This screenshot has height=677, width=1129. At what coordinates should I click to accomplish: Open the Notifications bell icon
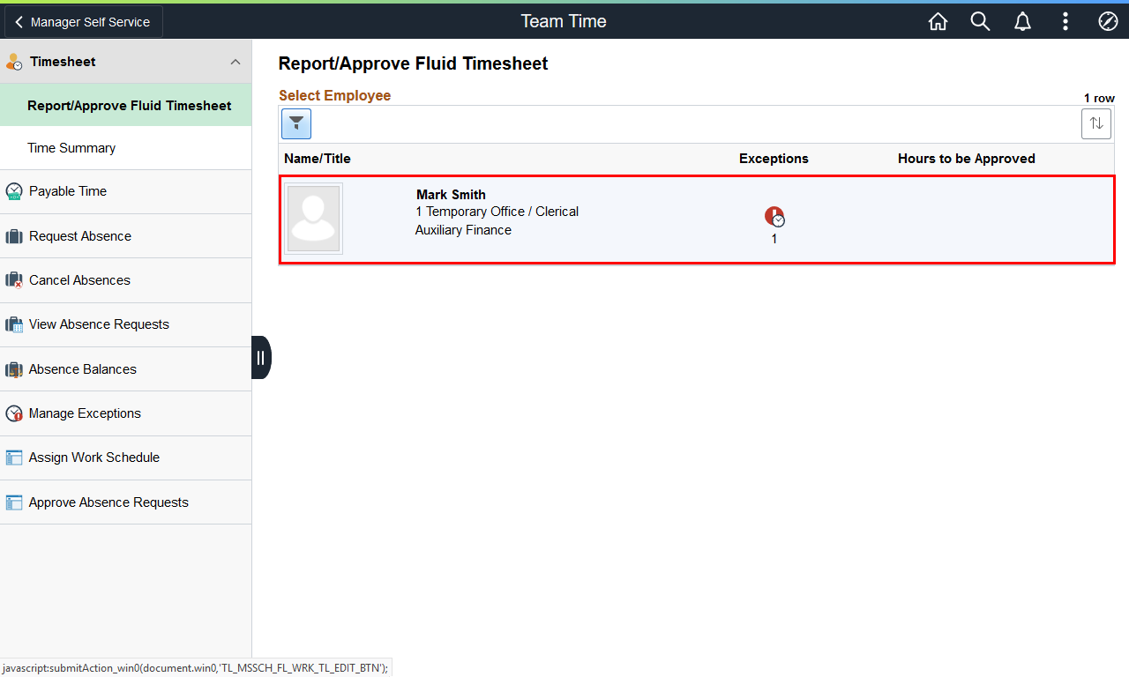point(1022,22)
